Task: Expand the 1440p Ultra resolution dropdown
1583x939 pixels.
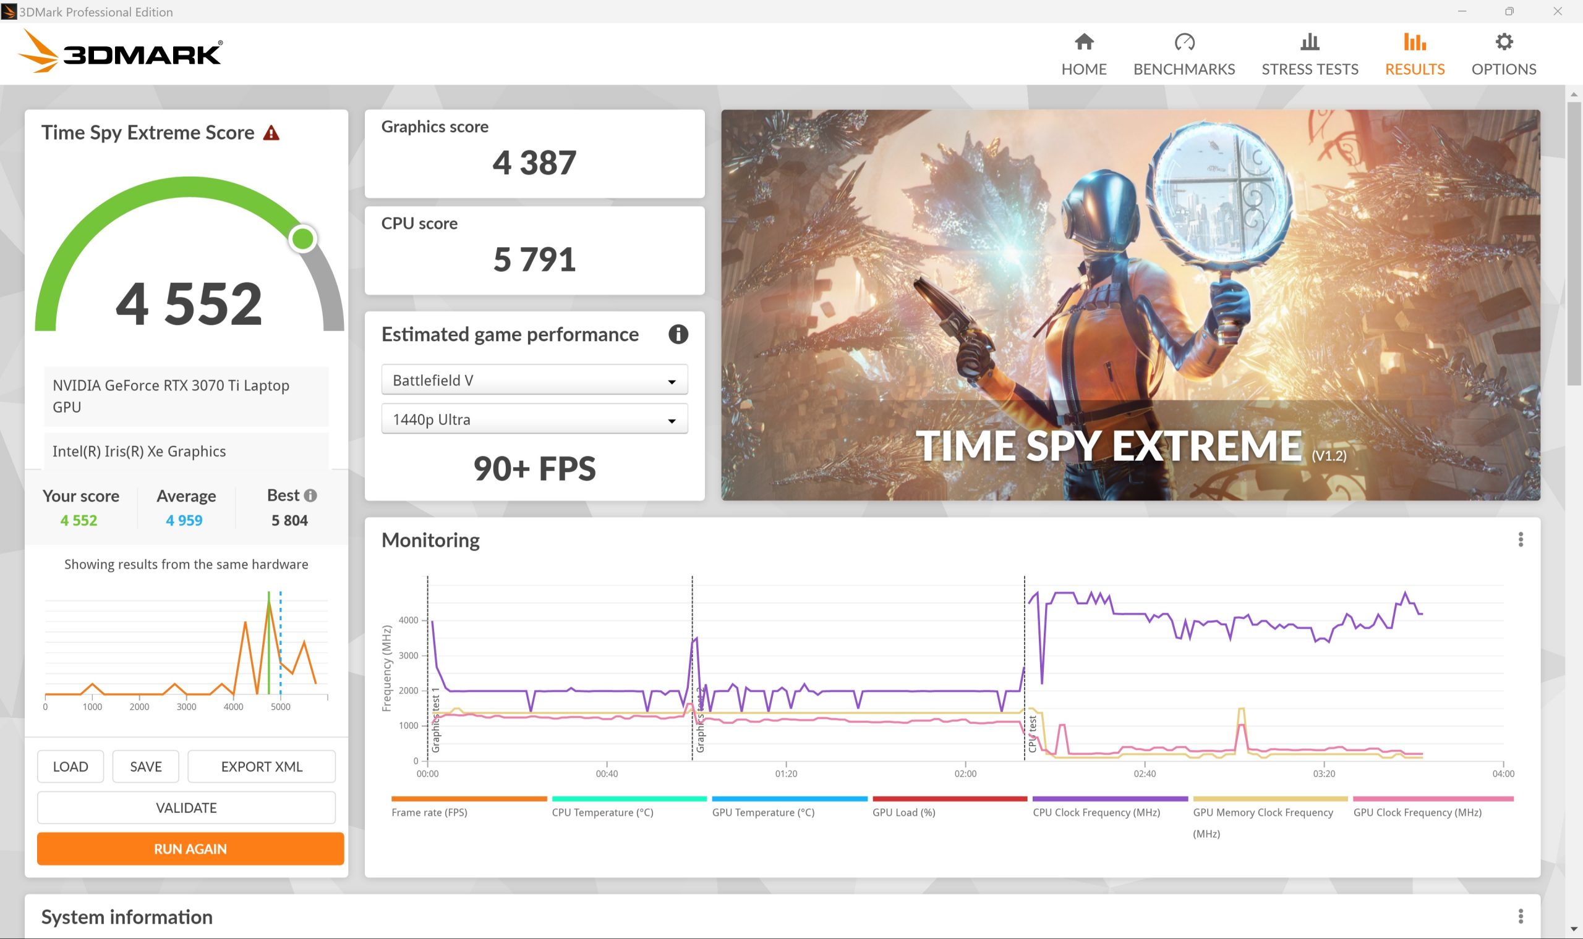Action: [534, 419]
